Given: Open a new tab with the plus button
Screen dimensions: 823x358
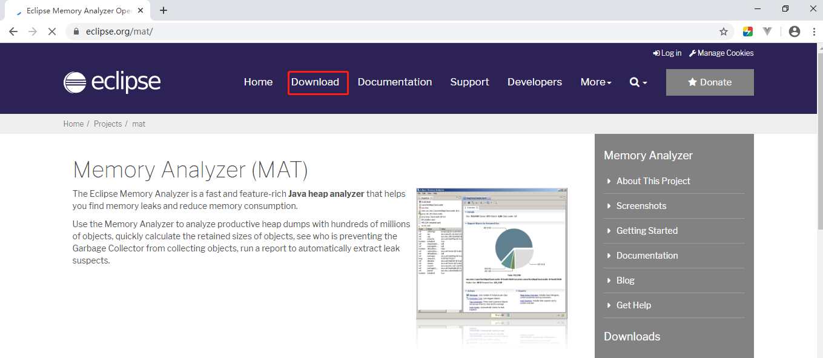Looking at the screenshot, I should [164, 10].
